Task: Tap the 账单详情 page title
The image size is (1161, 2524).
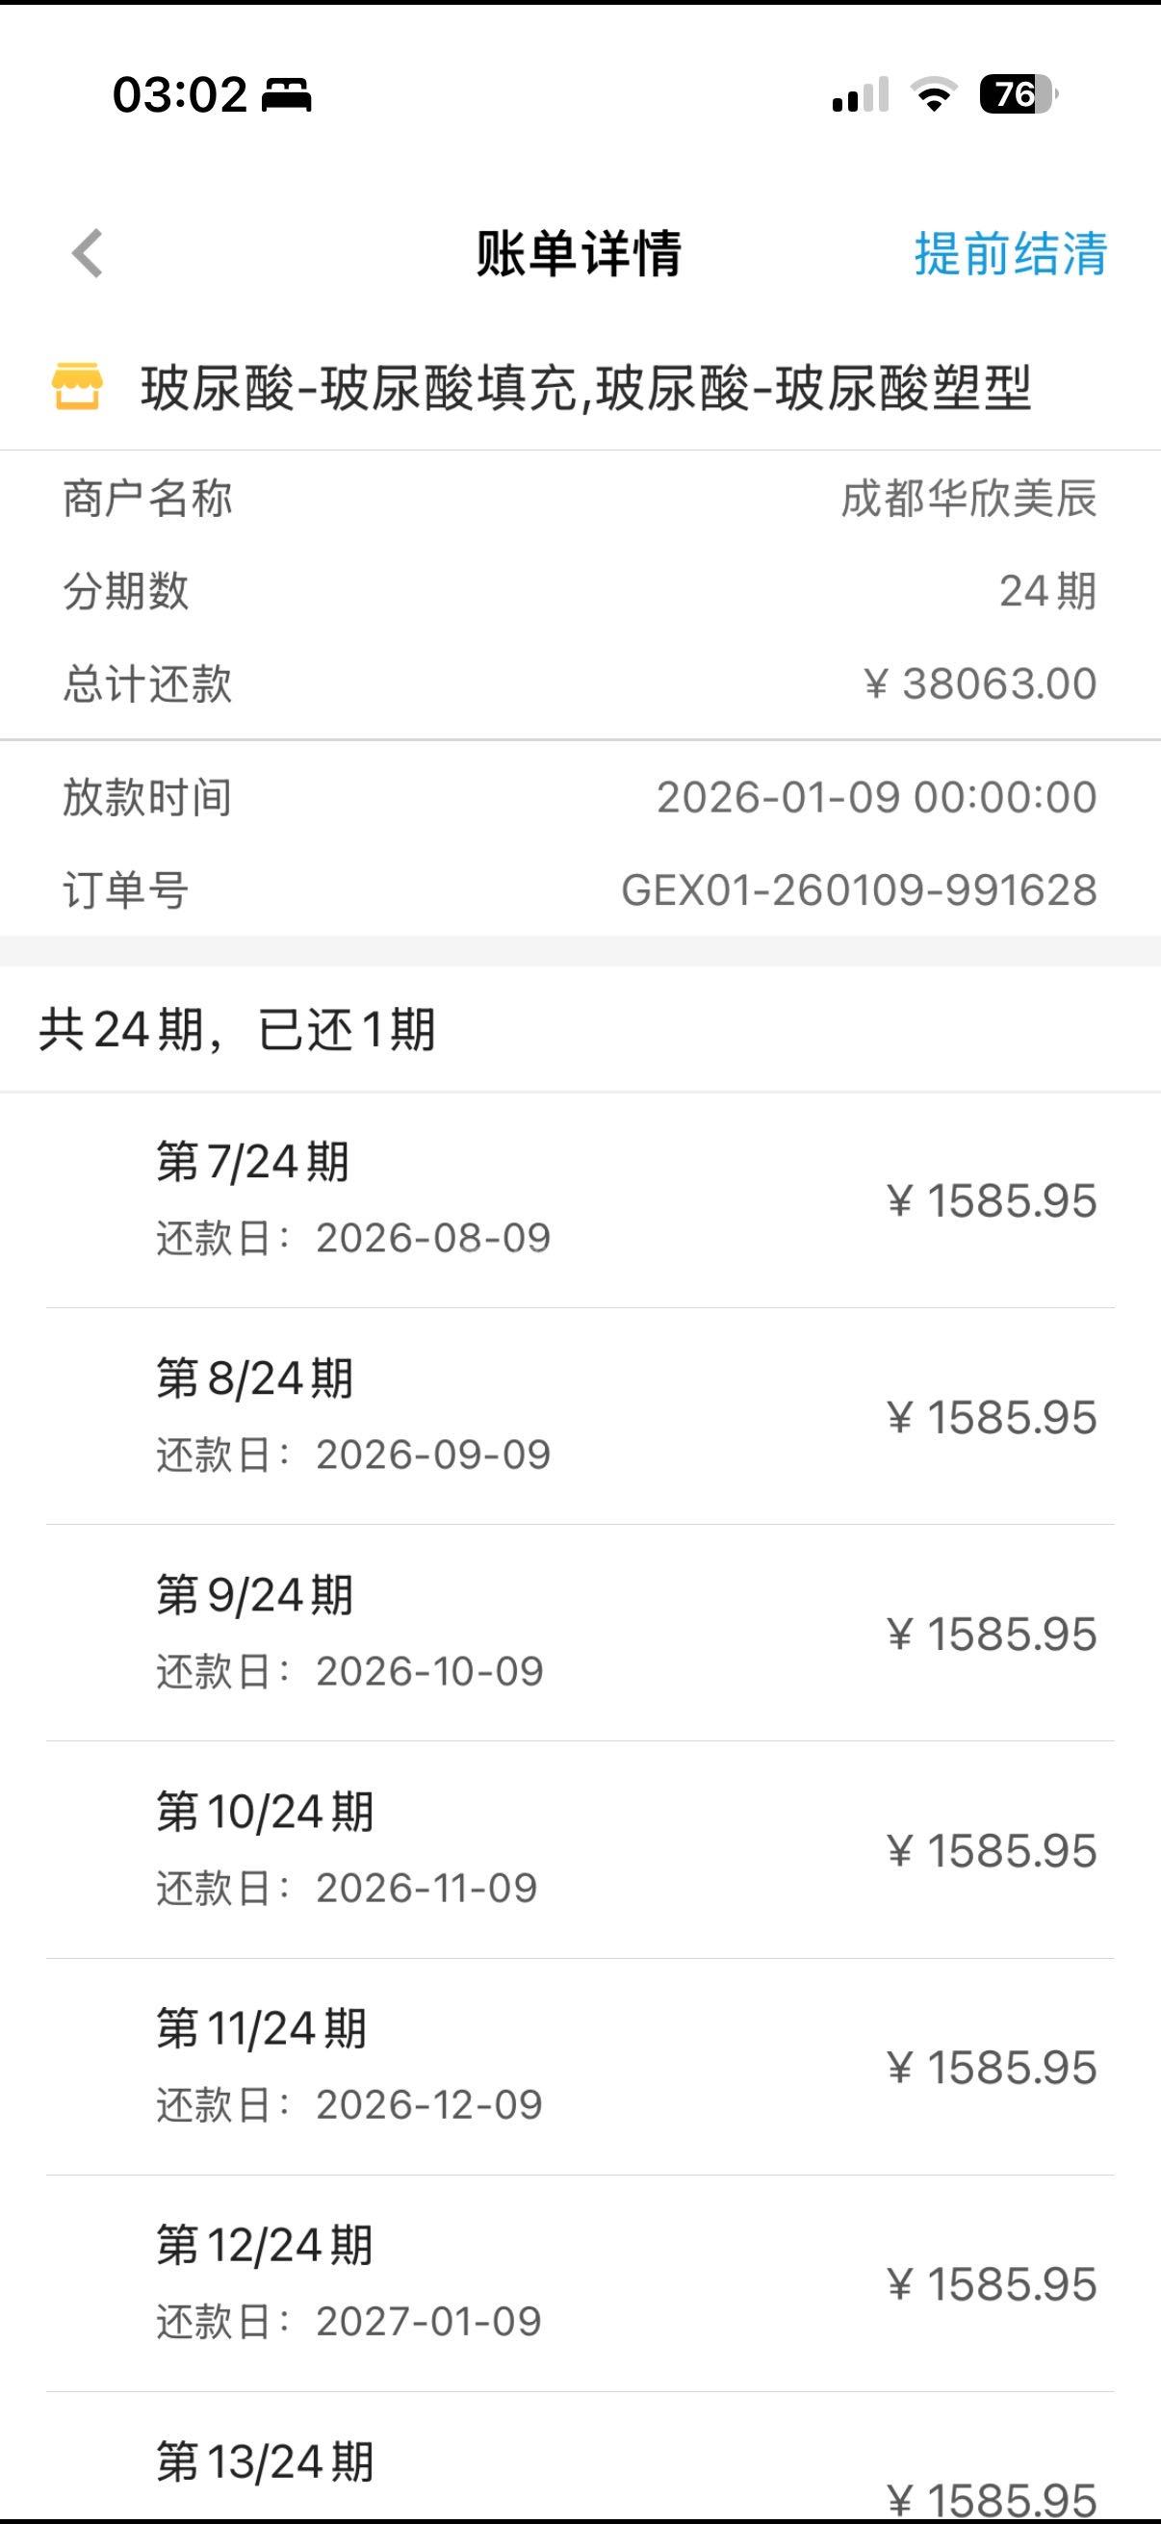Action: coord(579,254)
